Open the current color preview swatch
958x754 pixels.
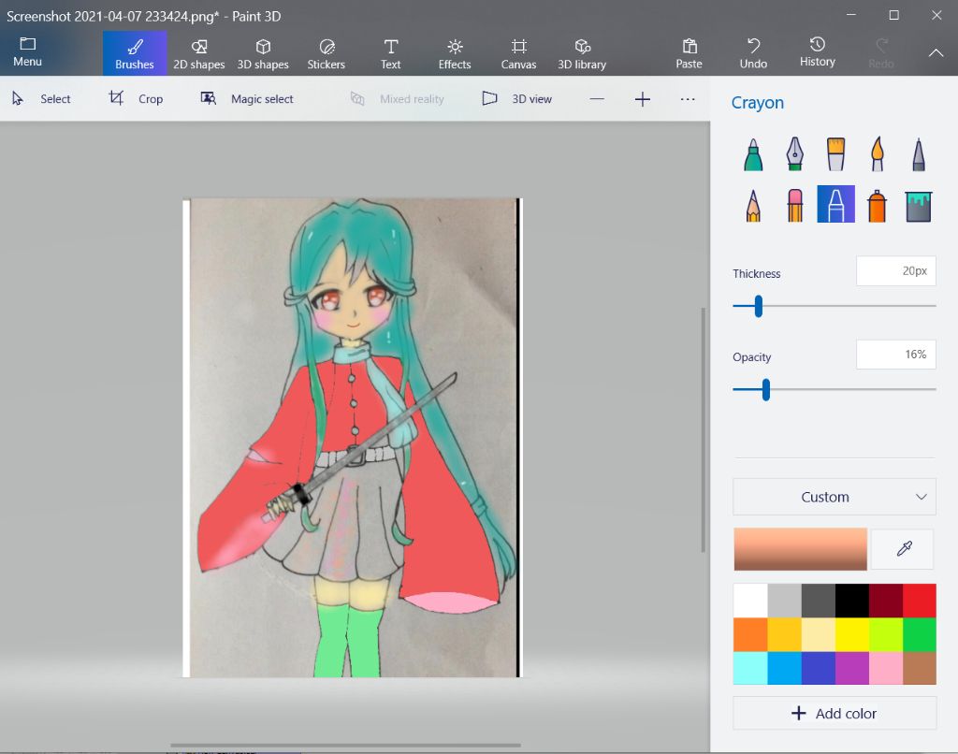coord(801,549)
